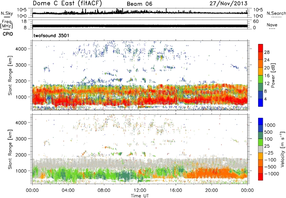286x198 pixels.
Task: Click the "500" velocity color bar label
Action: (268, 132)
